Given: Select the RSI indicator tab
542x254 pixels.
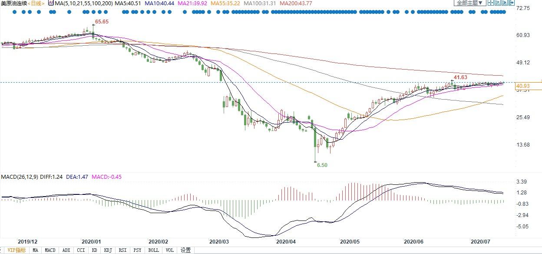Looking at the screenshot, I should pyautogui.click(x=122, y=250).
